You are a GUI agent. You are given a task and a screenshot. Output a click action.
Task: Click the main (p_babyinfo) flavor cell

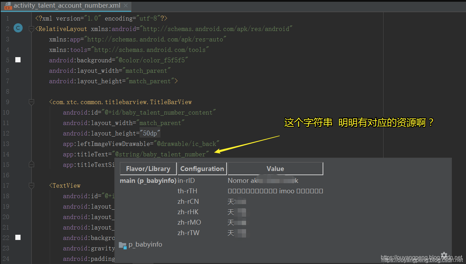tap(148, 180)
